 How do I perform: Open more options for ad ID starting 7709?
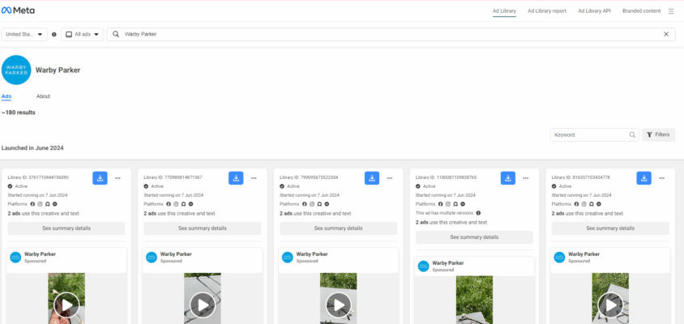pos(254,178)
